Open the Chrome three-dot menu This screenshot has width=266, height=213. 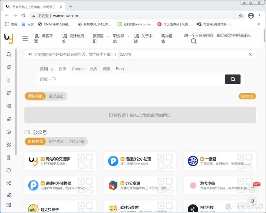click(260, 16)
